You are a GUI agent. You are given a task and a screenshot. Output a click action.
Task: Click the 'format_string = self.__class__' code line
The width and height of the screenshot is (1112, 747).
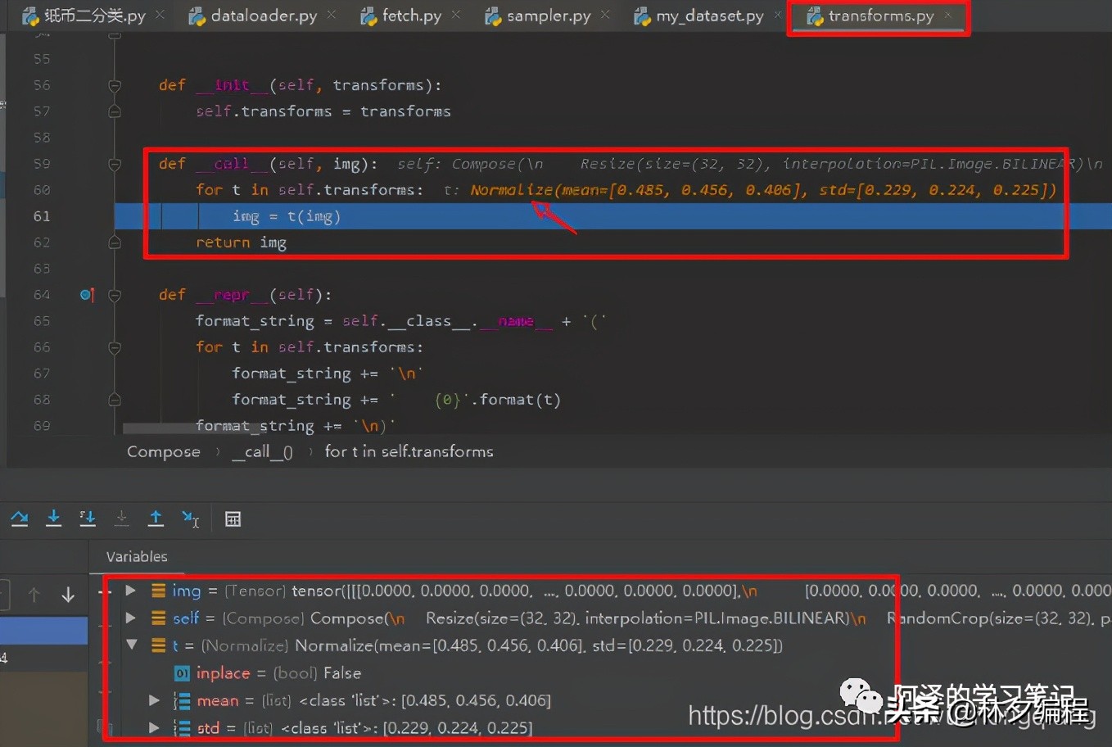[400, 321]
